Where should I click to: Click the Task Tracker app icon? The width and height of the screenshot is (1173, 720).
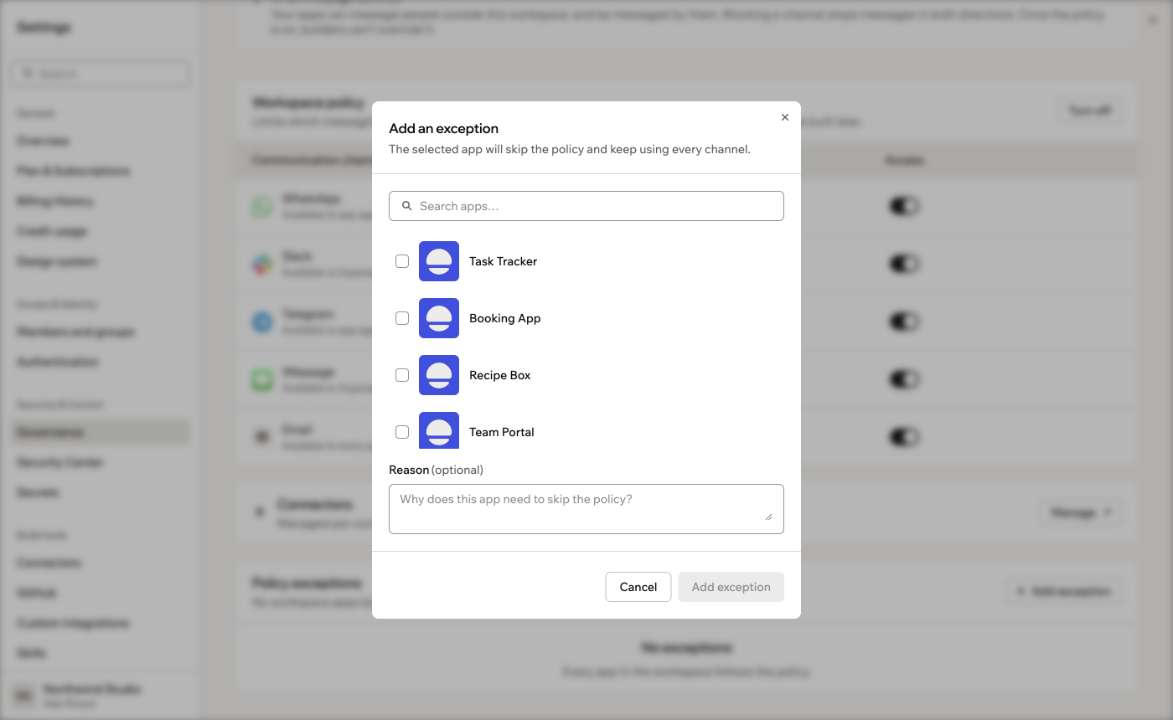click(x=439, y=261)
